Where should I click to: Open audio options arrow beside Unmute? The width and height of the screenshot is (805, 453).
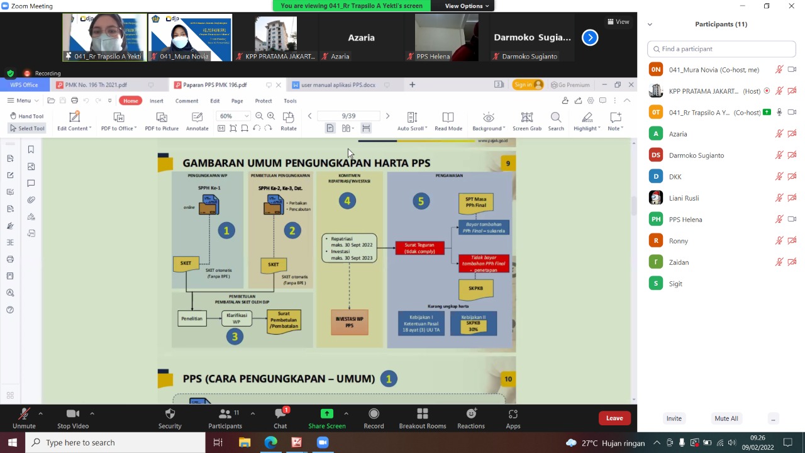coord(40,413)
